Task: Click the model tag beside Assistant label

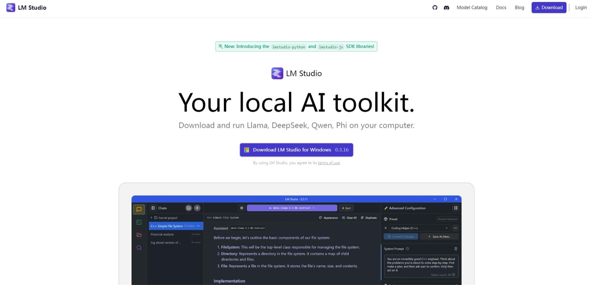Action: point(248,228)
